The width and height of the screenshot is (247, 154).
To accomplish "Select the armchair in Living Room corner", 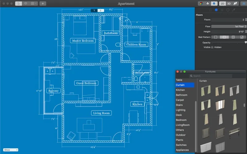I will coord(71,136).
